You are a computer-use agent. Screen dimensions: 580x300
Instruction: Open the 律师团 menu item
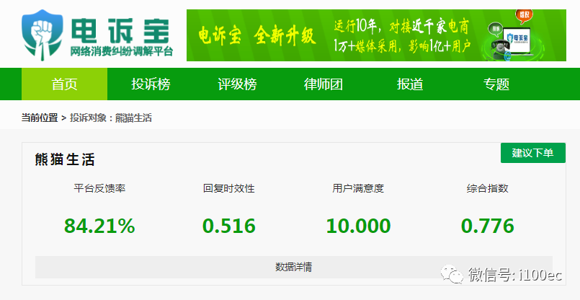(324, 84)
